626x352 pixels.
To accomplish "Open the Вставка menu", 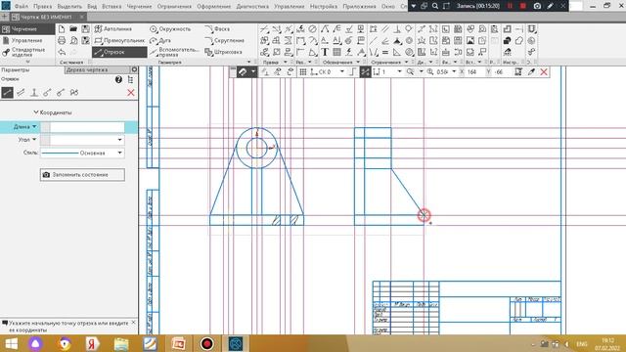I will (112, 7).
